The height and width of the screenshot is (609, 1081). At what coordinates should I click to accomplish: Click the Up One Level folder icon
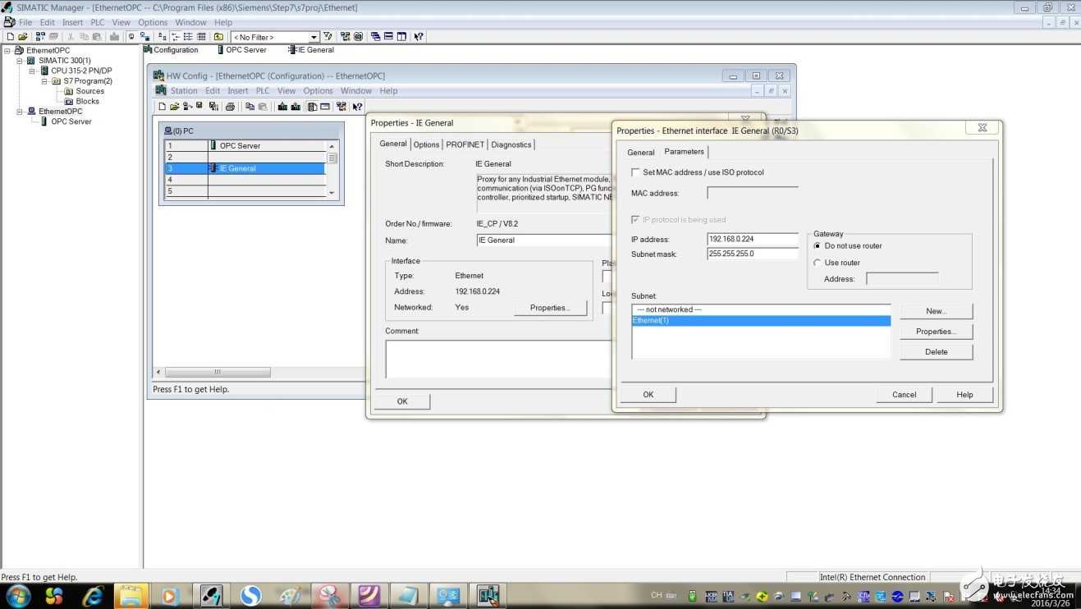[218, 37]
